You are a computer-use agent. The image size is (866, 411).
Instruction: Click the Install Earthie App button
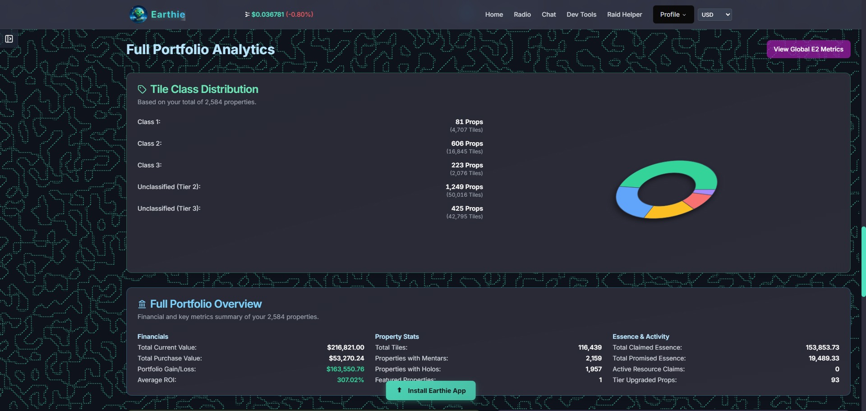point(431,391)
